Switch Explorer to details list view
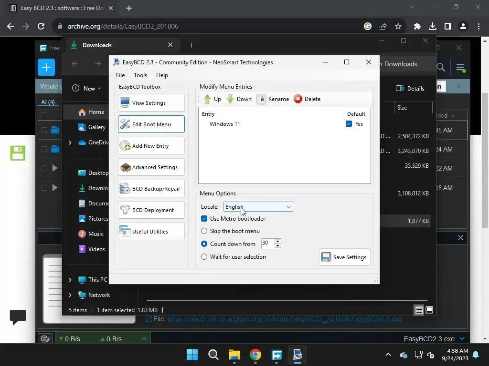 tap(419, 310)
